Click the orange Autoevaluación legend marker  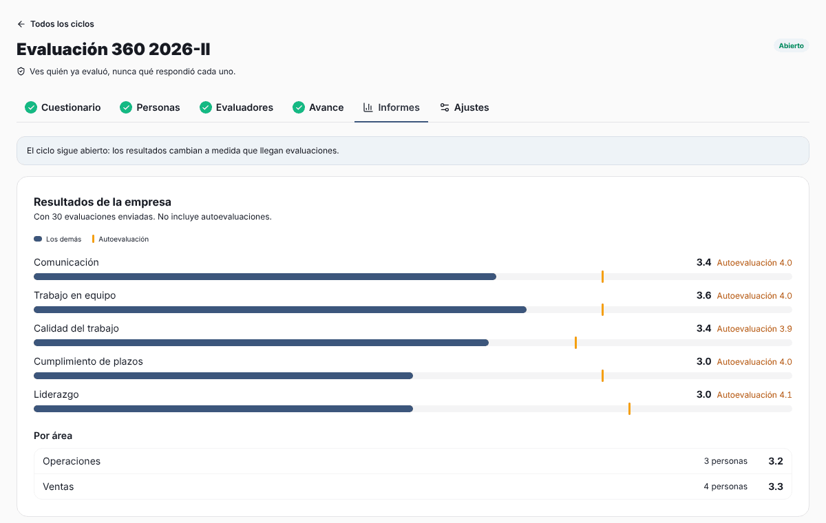pos(93,239)
